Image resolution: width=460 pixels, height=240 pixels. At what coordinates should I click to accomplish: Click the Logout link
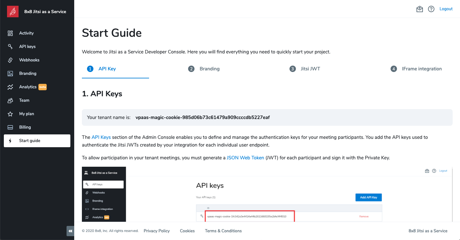point(446,9)
